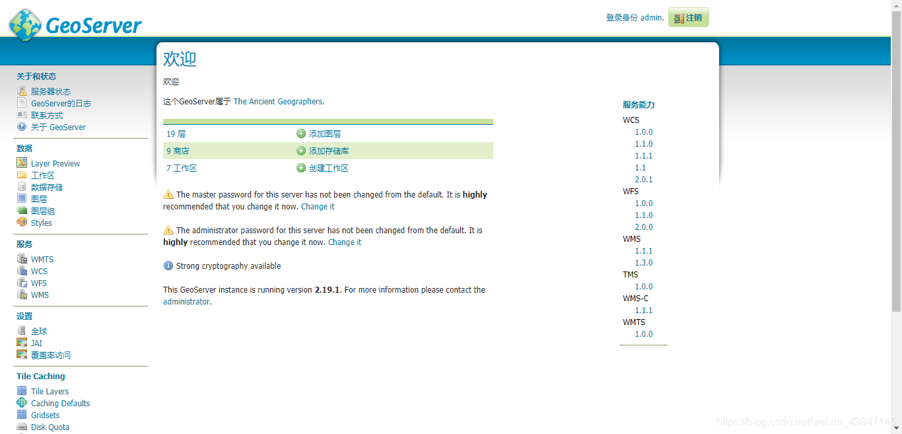Click the 图层 layer icon in sidebar
The image size is (902, 434).
(x=22, y=199)
